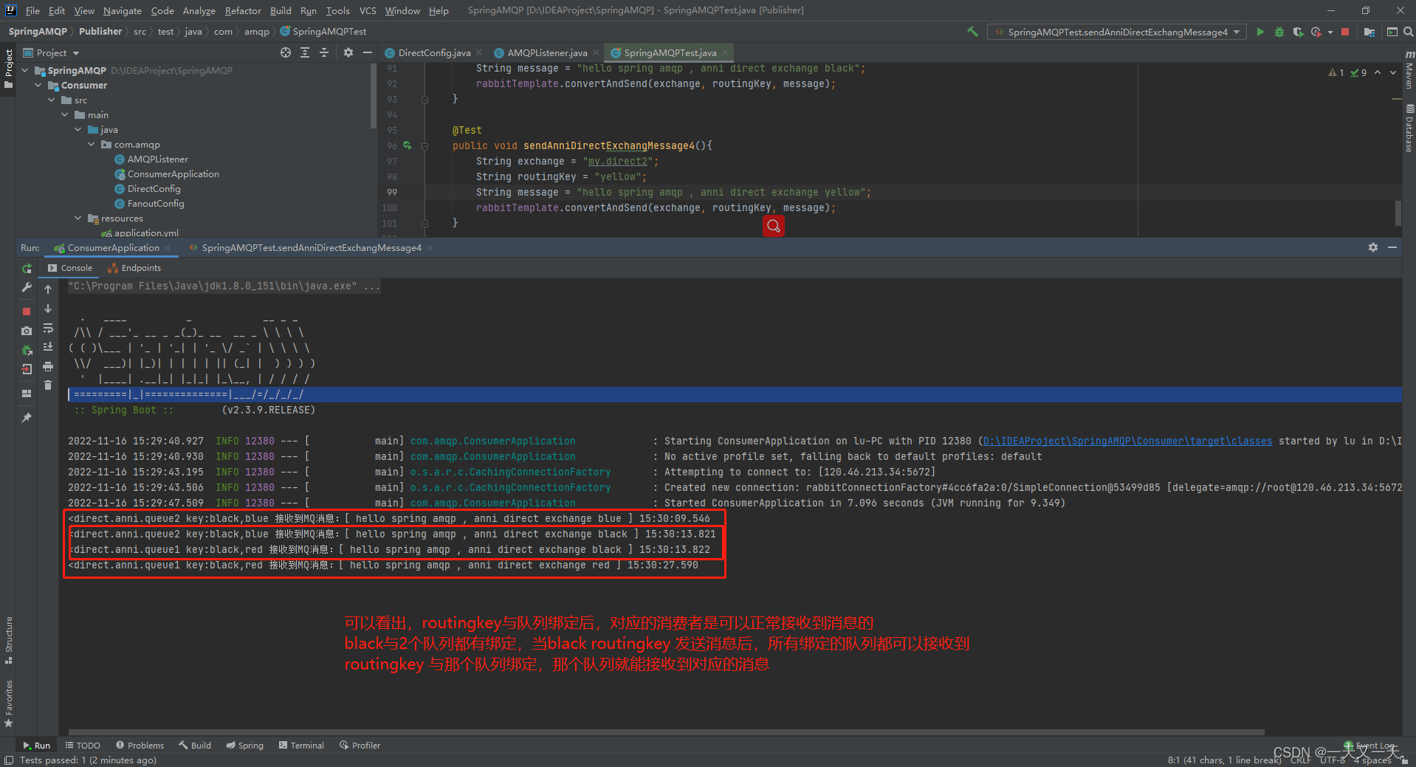Select DirectConfig in the project tree

(x=154, y=189)
